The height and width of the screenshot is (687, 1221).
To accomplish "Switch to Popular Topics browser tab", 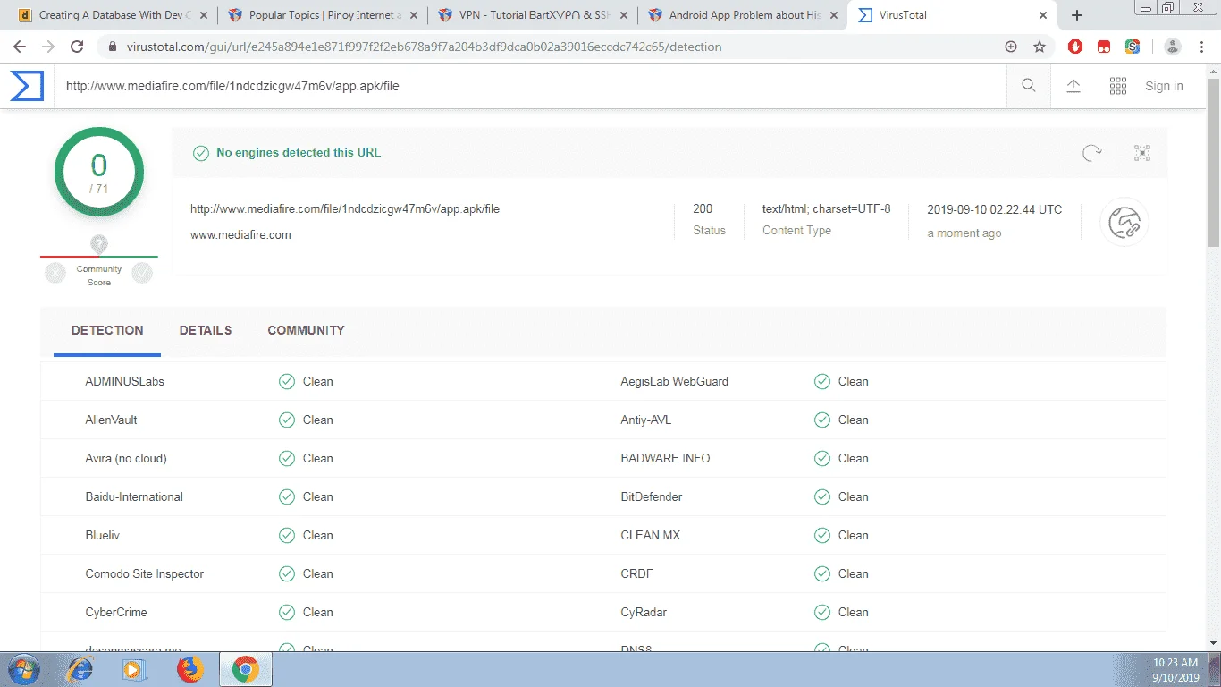I will (x=322, y=15).
